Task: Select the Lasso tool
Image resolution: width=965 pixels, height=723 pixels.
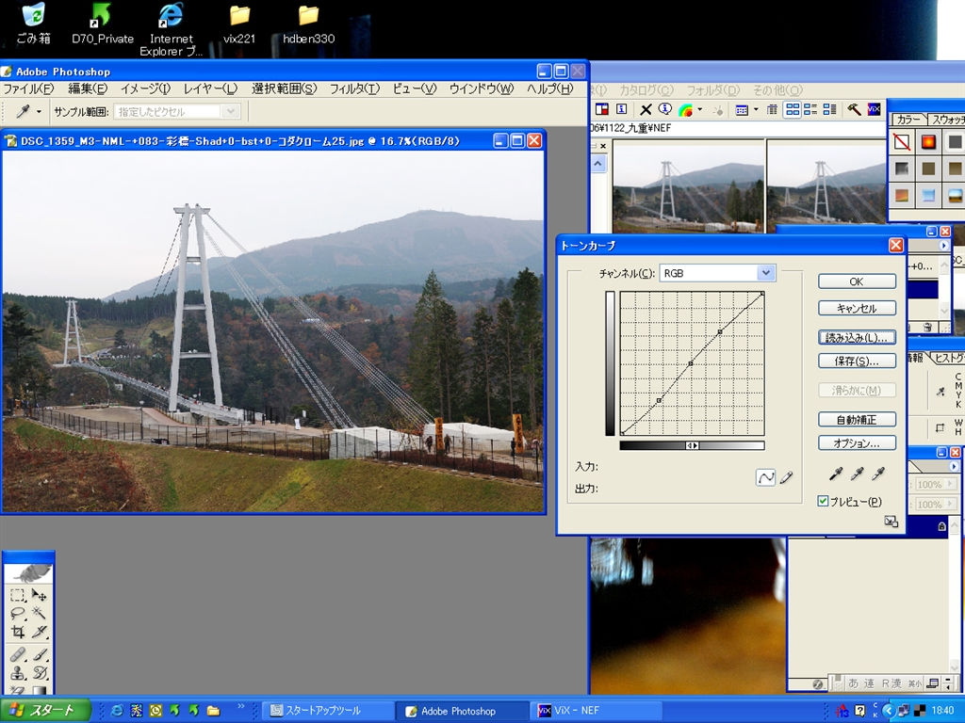Action: pyautogui.click(x=18, y=613)
